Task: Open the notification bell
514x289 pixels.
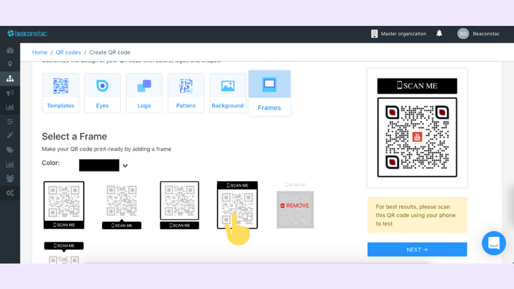Action: (x=439, y=33)
